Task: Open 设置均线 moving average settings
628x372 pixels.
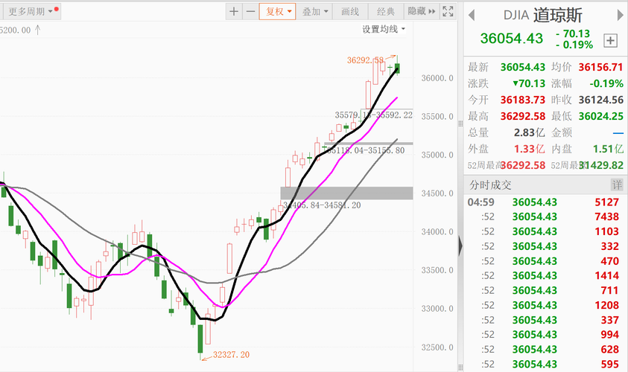Action: click(x=384, y=29)
